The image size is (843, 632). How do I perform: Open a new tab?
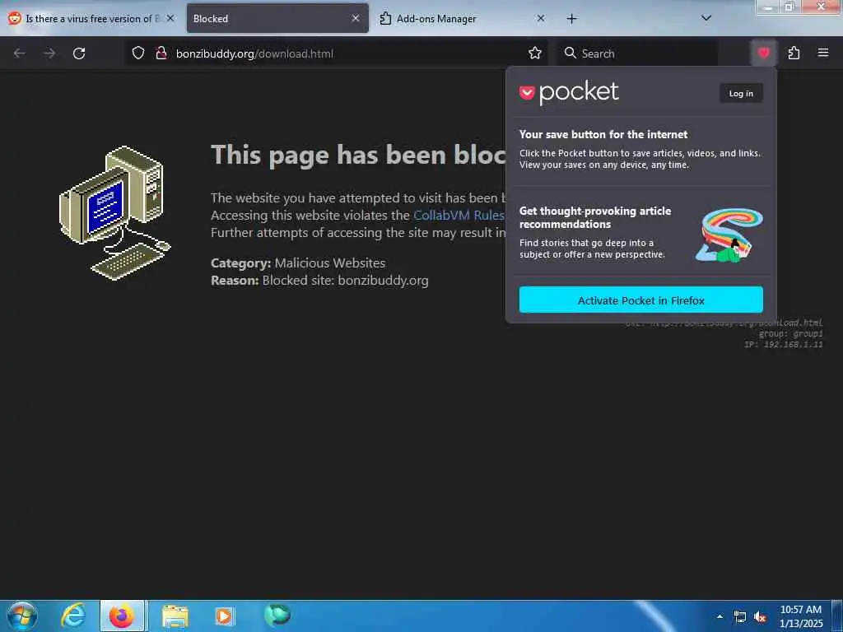pyautogui.click(x=571, y=19)
